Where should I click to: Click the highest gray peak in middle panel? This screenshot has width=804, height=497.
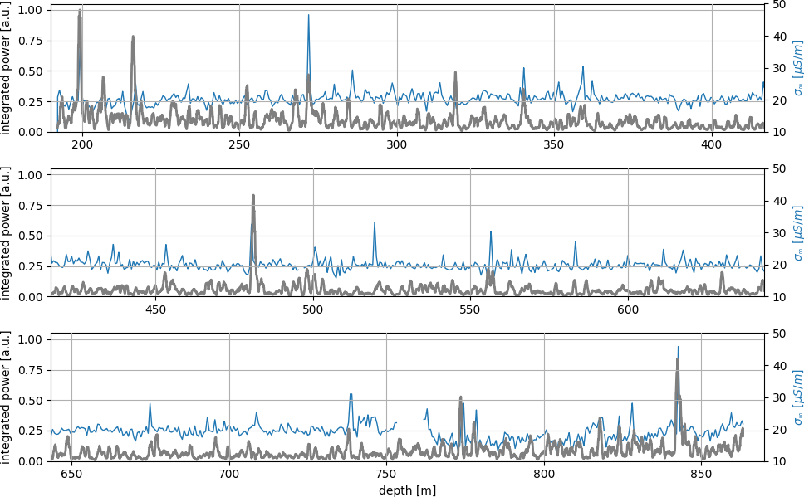253,197
